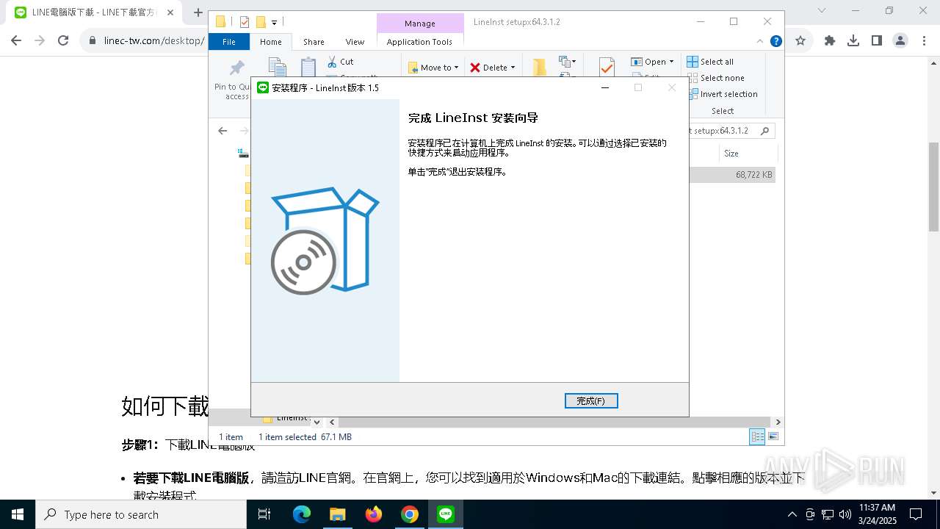The width and height of the screenshot is (940, 529).
Task: Switch Explorer to details view icon
Action: (757, 436)
